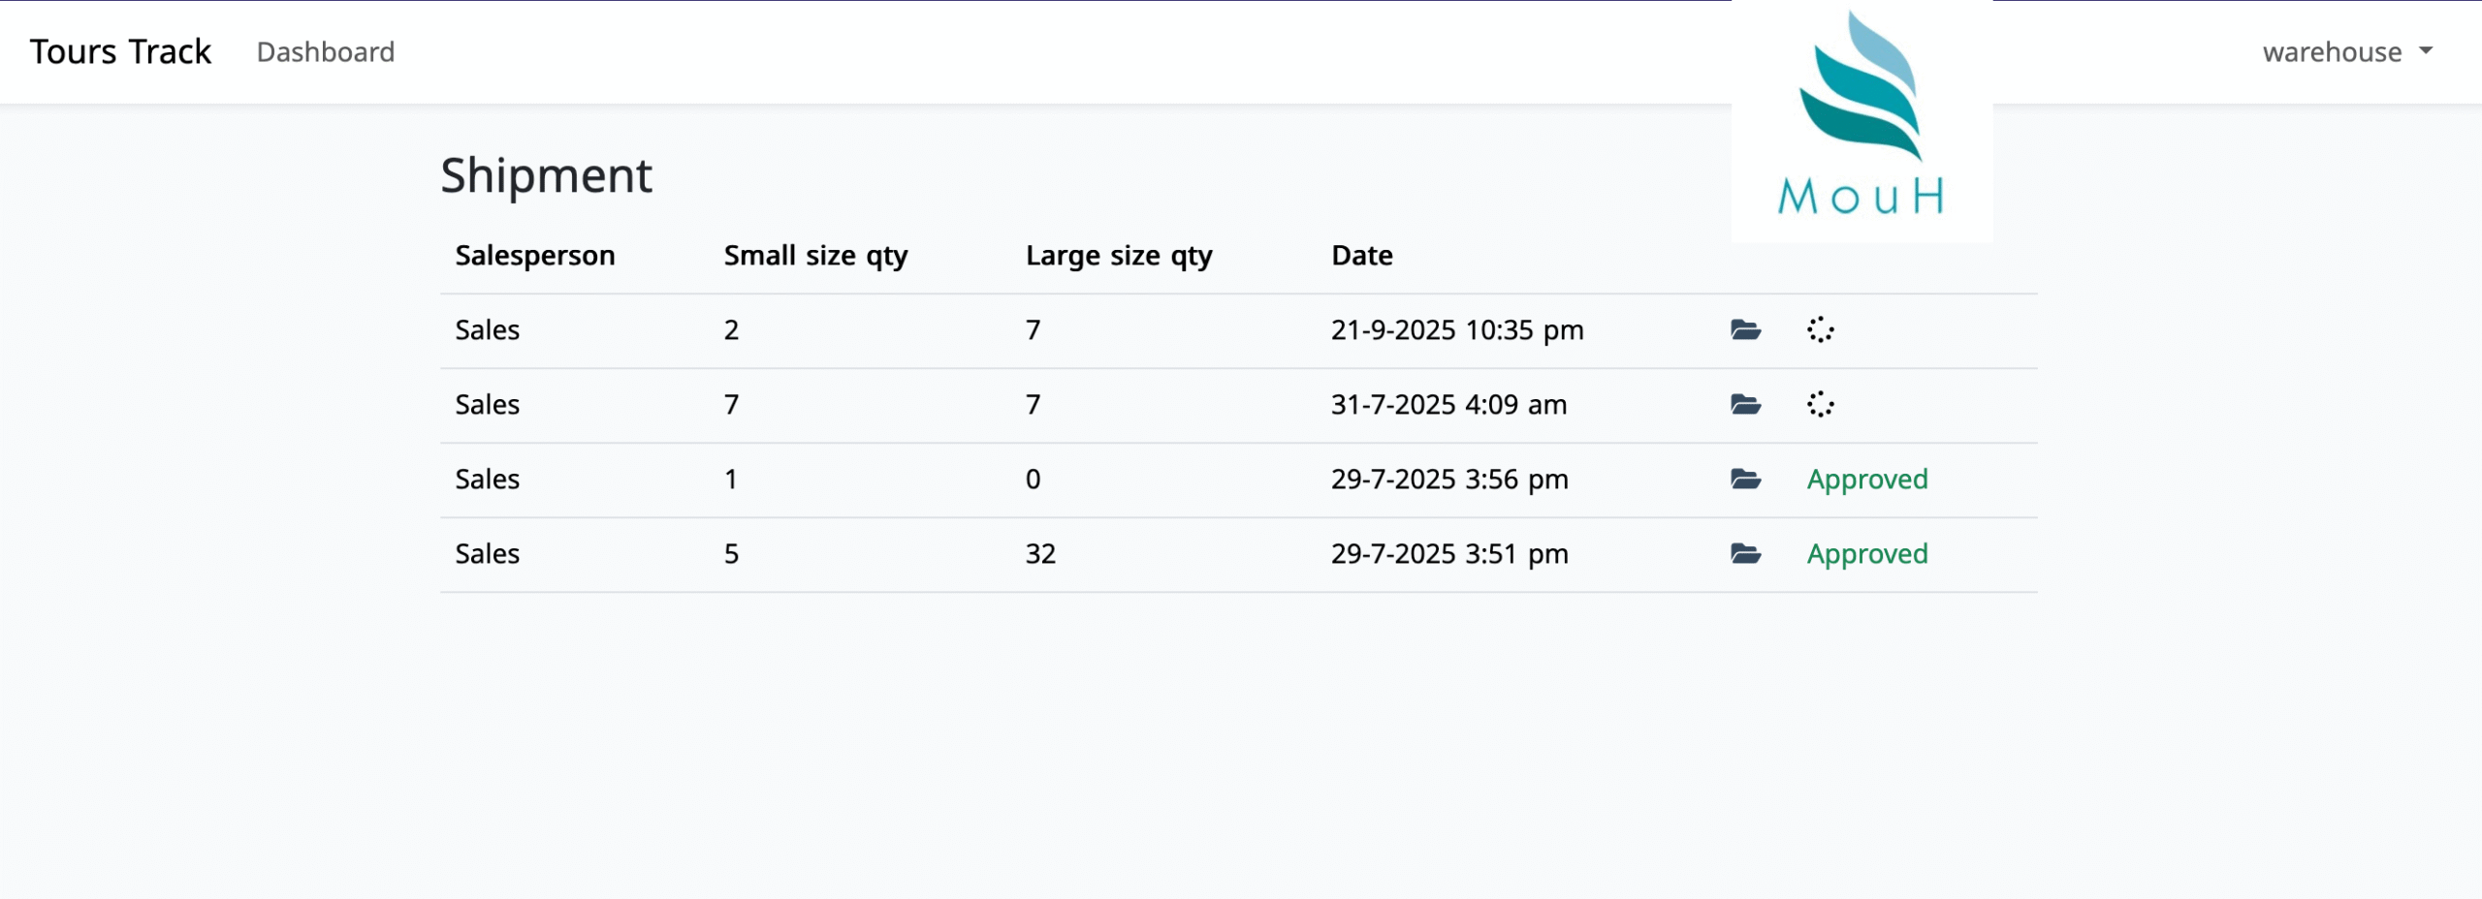Image resolution: width=2482 pixels, height=899 pixels.
Task: Click pending spinner icon for 31-7-2025 shipment
Action: click(1820, 405)
